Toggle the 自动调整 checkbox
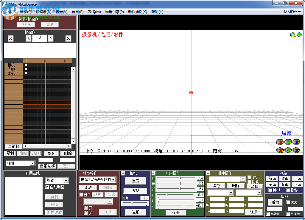The height and width of the screenshot is (220, 305). click(47, 187)
